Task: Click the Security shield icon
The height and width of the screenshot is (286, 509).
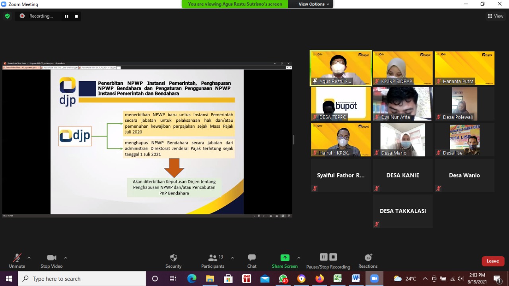Action: point(173,258)
